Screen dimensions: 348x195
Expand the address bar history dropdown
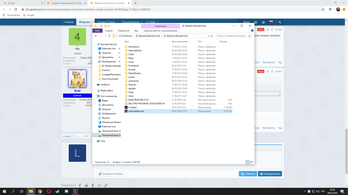coord(208,36)
